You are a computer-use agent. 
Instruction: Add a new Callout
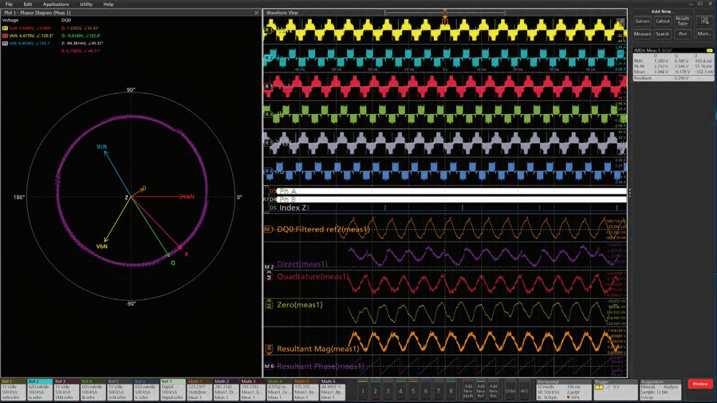662,21
